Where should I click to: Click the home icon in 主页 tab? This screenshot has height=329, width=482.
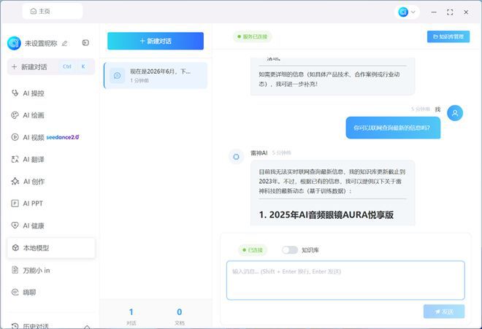pyautogui.click(x=33, y=12)
